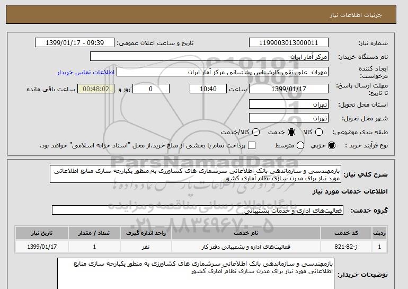
Task: Click the اطلاعات خدمات مورد نیاز heading
Action: (350, 191)
